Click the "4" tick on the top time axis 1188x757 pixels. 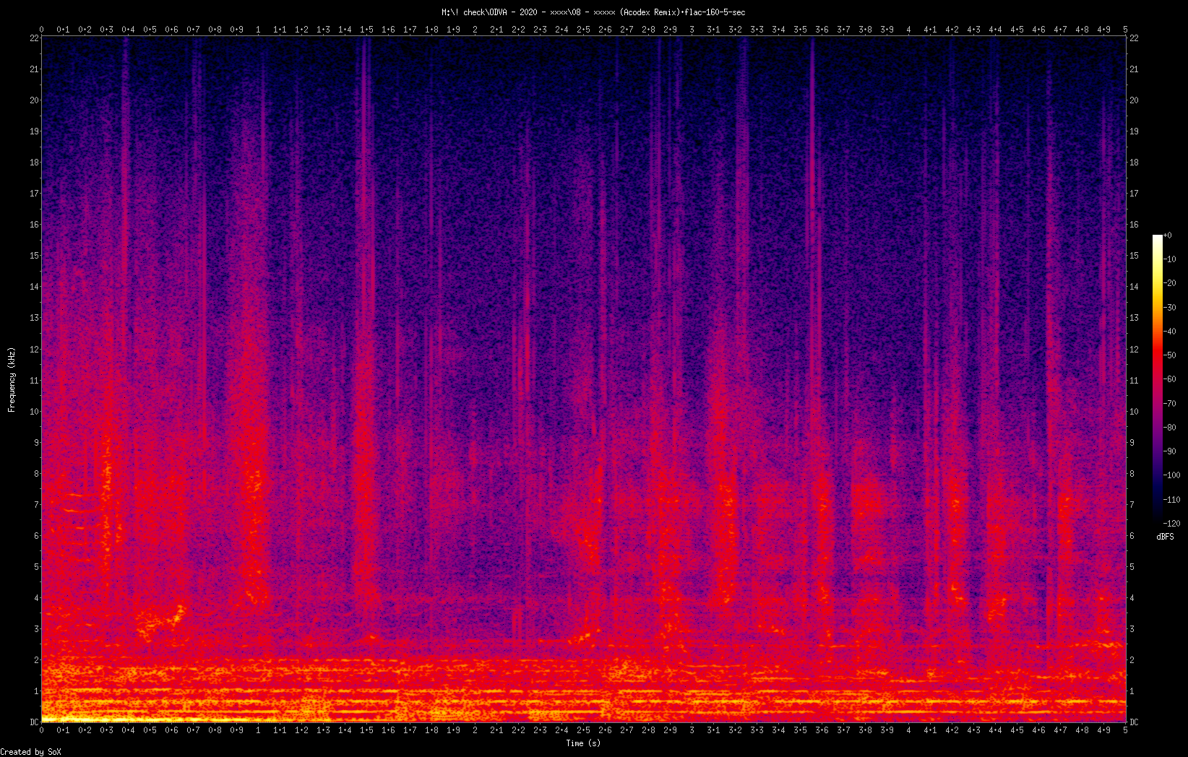(x=908, y=30)
